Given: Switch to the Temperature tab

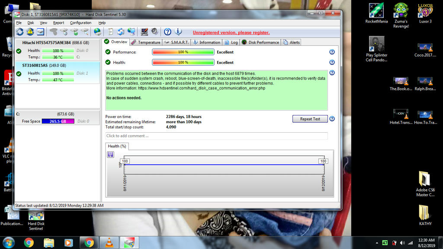Looking at the screenshot, I should tap(146, 42).
